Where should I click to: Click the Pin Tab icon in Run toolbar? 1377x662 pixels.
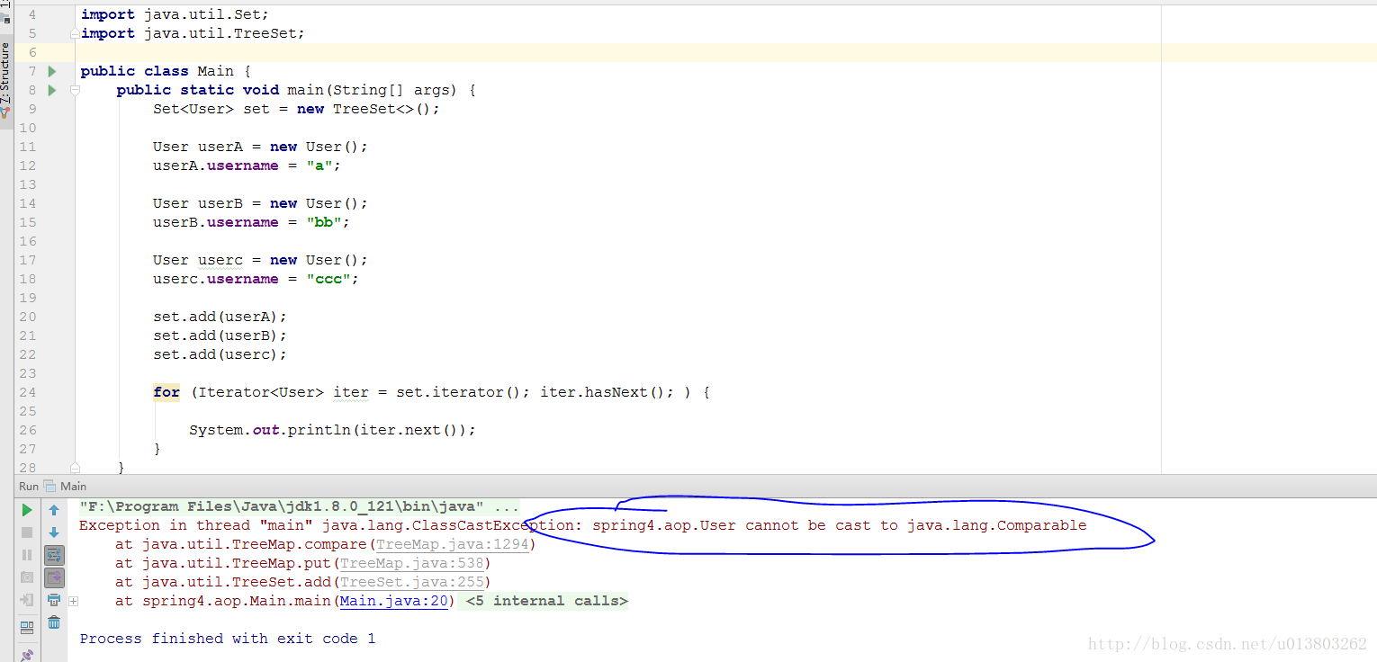tap(27, 654)
